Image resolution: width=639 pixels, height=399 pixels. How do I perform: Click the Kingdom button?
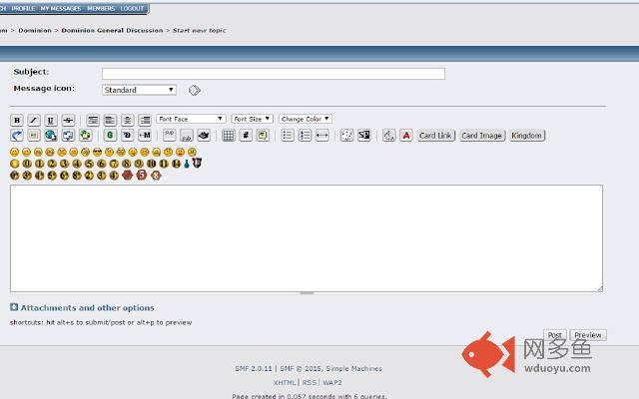coord(526,136)
